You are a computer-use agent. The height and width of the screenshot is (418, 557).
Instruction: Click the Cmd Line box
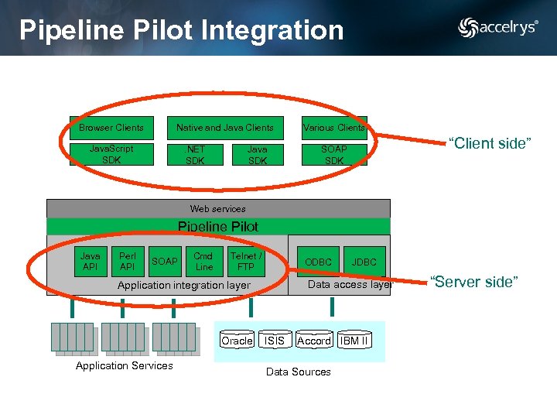coord(204,262)
